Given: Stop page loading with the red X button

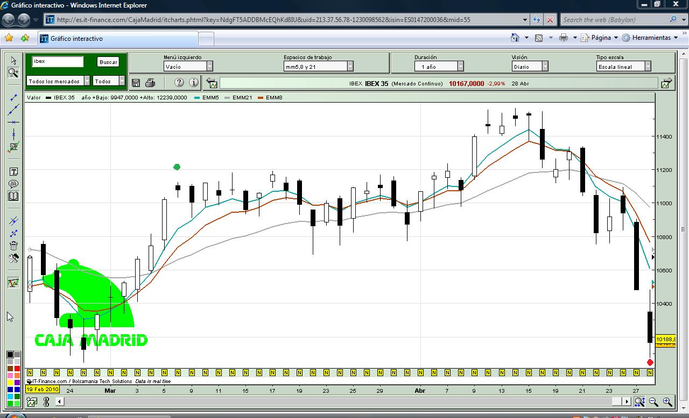Looking at the screenshot, I should pyautogui.click(x=550, y=19).
